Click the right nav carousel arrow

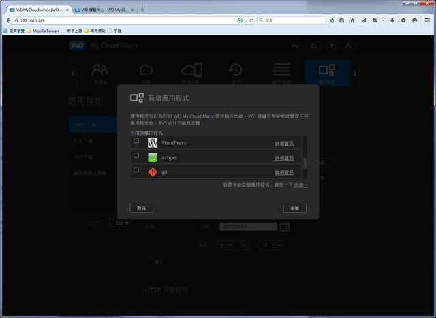[x=354, y=74]
